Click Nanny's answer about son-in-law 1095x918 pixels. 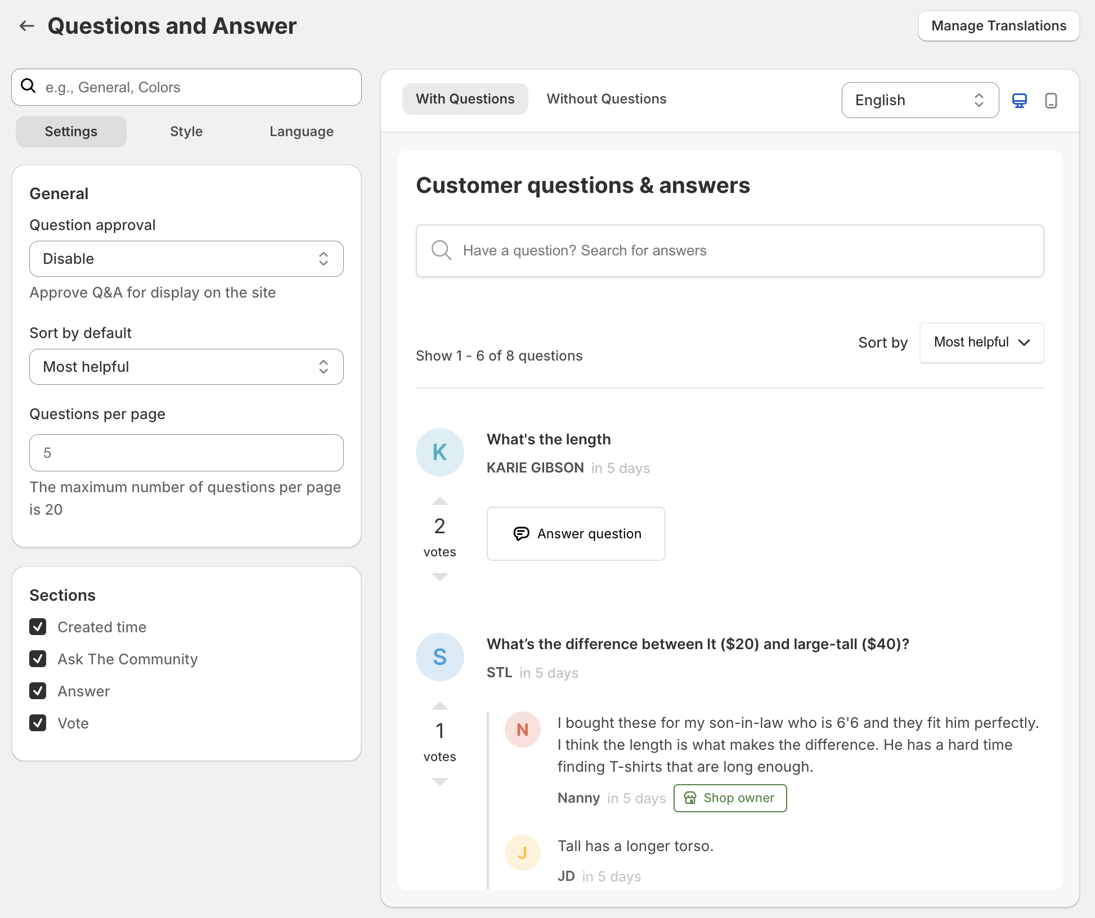798,745
